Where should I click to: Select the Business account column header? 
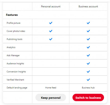tap(88, 7)
